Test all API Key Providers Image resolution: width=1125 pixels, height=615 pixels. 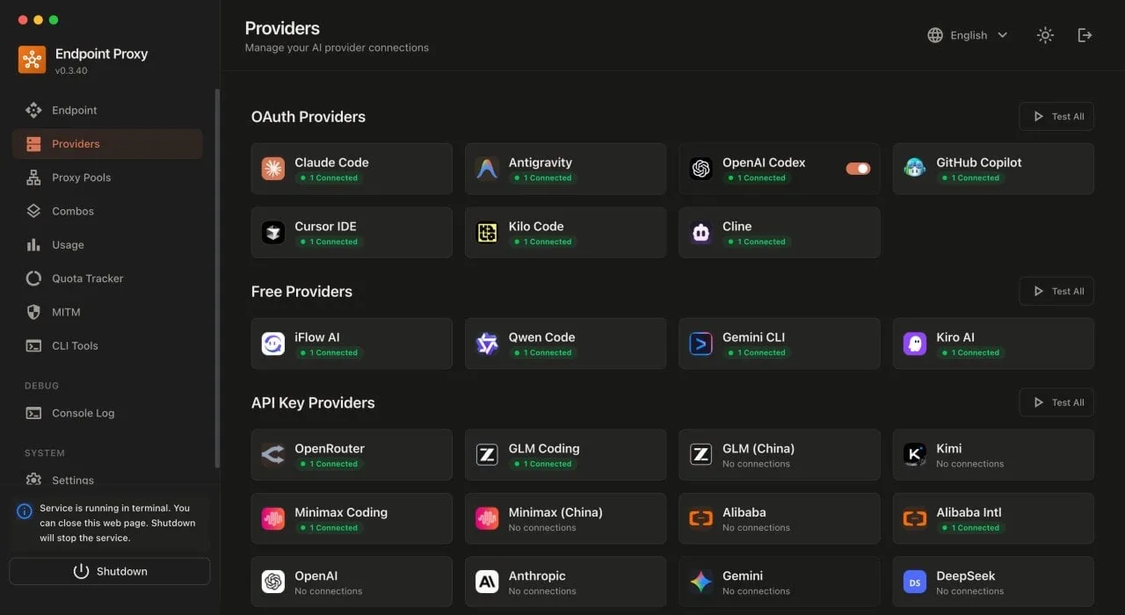point(1056,402)
